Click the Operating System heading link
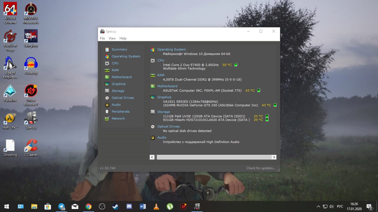The image size is (378, 212). click(x=172, y=50)
